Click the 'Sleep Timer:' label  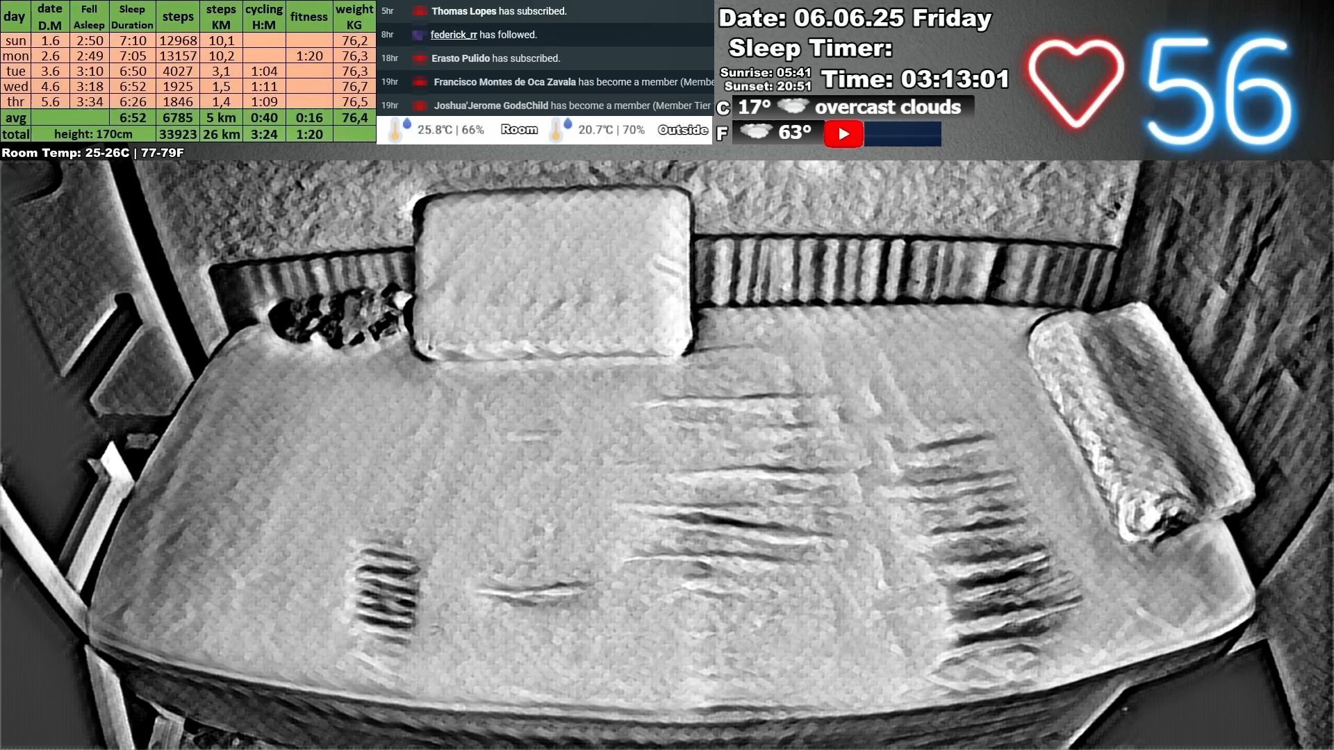click(x=810, y=48)
